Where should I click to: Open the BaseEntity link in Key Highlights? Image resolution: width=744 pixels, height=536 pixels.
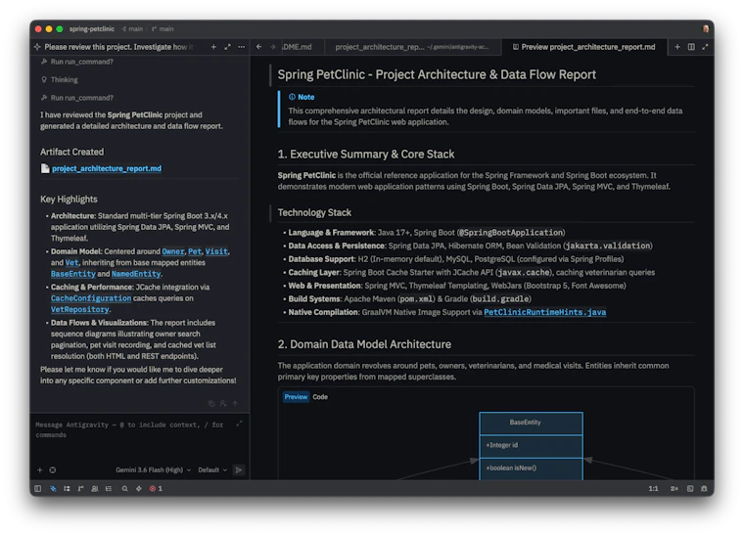tap(73, 274)
